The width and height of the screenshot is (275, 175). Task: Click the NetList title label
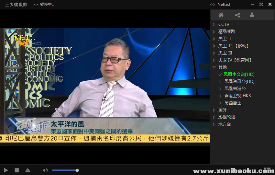[x=224, y=5]
